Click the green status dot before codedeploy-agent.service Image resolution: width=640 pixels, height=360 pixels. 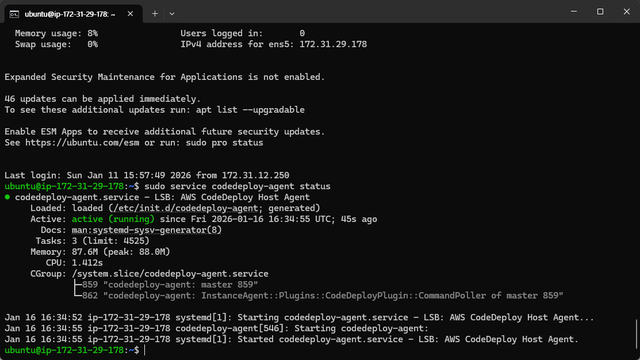point(7,197)
